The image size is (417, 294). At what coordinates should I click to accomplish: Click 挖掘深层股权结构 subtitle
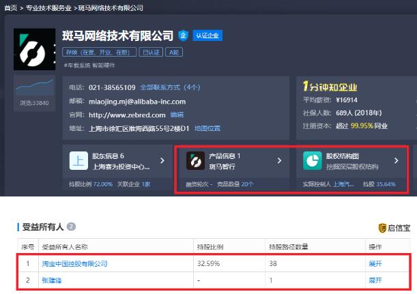(x=352, y=166)
